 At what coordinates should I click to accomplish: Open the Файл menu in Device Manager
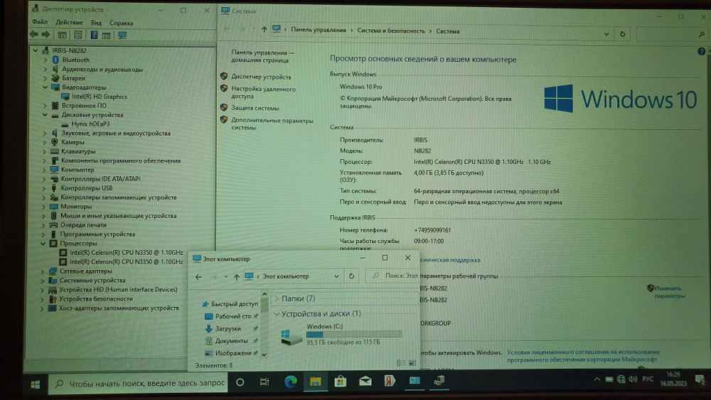pyautogui.click(x=40, y=22)
